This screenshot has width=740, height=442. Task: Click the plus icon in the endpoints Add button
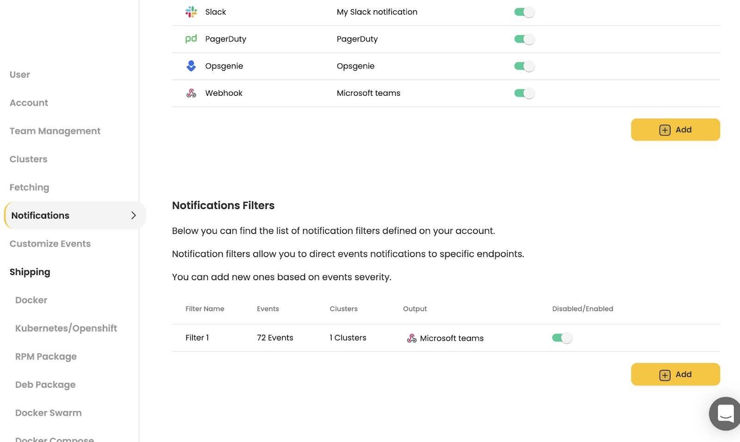(665, 130)
